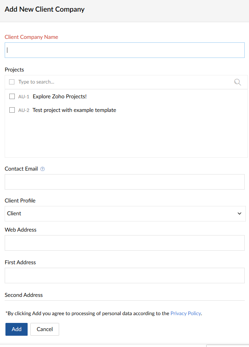Tick the Explore Zoho Projects! checkbox

coord(12,96)
